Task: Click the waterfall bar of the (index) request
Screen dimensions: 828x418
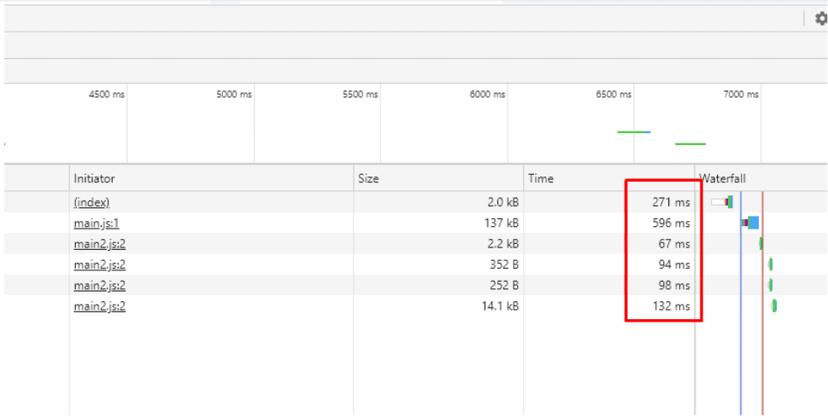Action: 722,202
